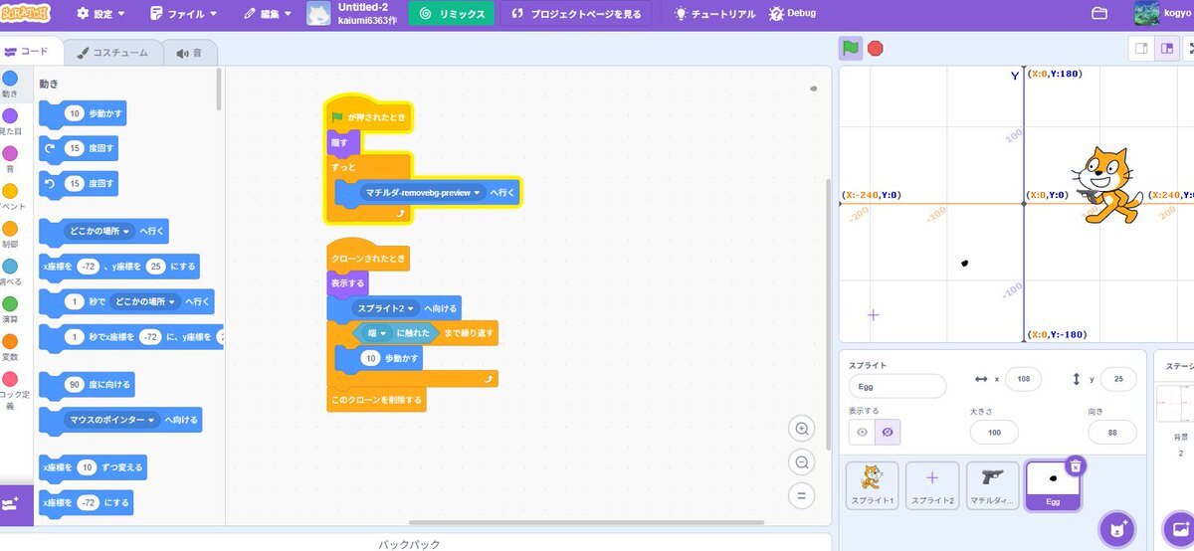Screen dimensions: 1194x551
Task: Click the このクローンを削除する block
Action: point(376,401)
